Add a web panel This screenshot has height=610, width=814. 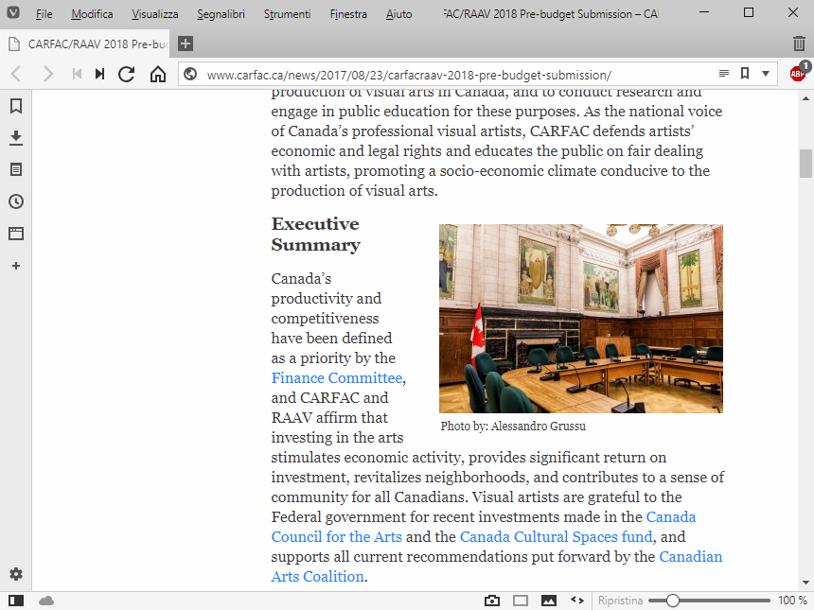(16, 266)
